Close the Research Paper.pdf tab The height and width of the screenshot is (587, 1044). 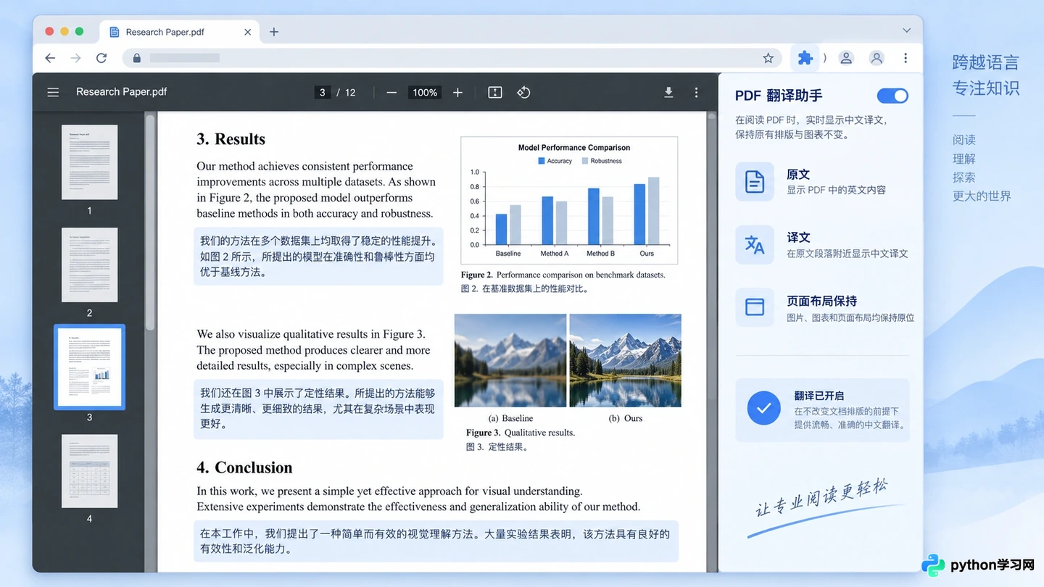tap(247, 32)
